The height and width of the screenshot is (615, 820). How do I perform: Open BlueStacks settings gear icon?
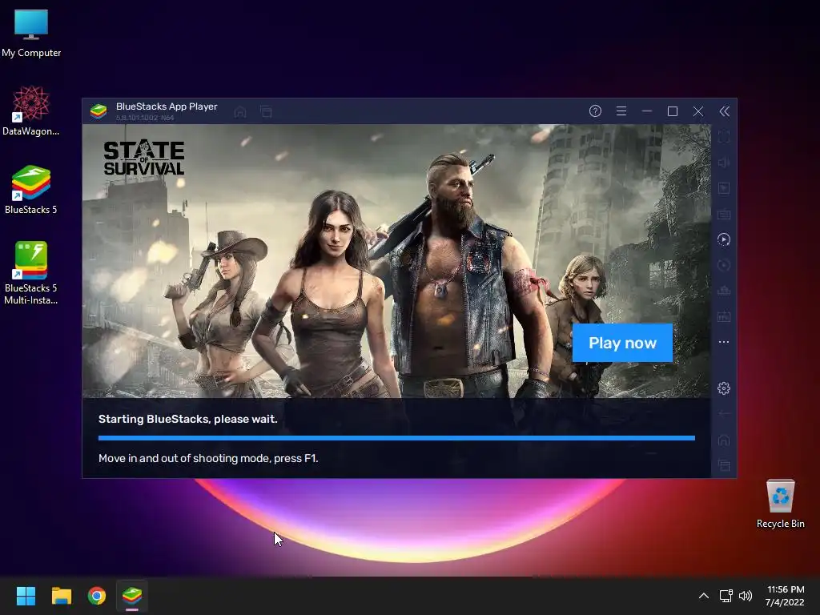[724, 388]
